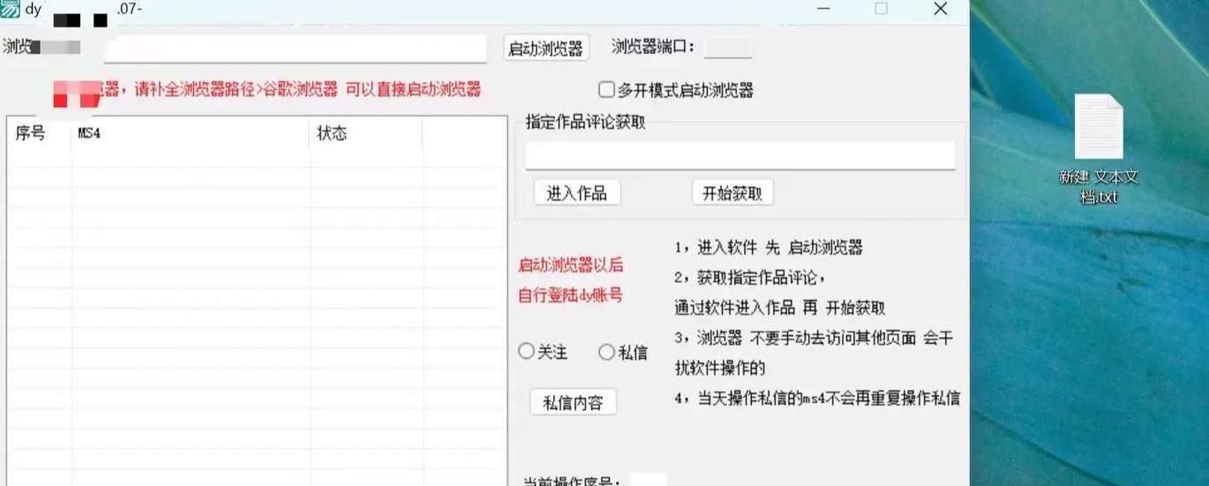Click the 浏览器端口： label
This screenshot has width=1209, height=486.
654,47
